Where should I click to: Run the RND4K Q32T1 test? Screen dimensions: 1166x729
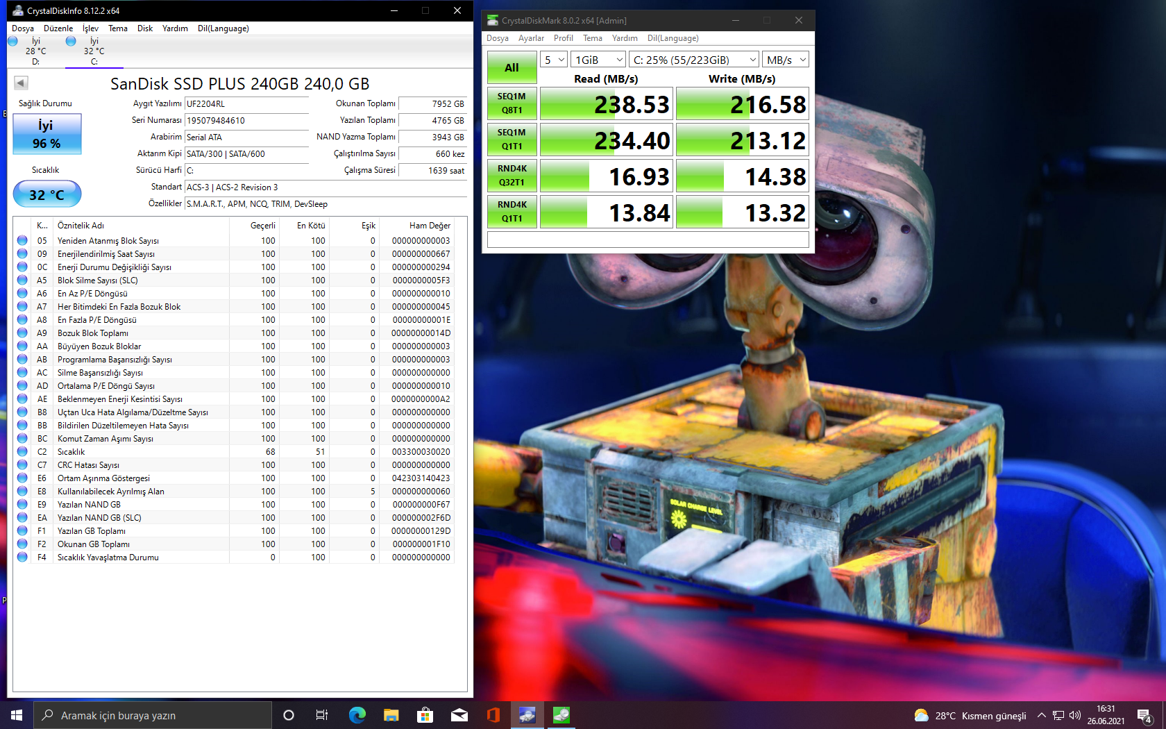(x=512, y=176)
